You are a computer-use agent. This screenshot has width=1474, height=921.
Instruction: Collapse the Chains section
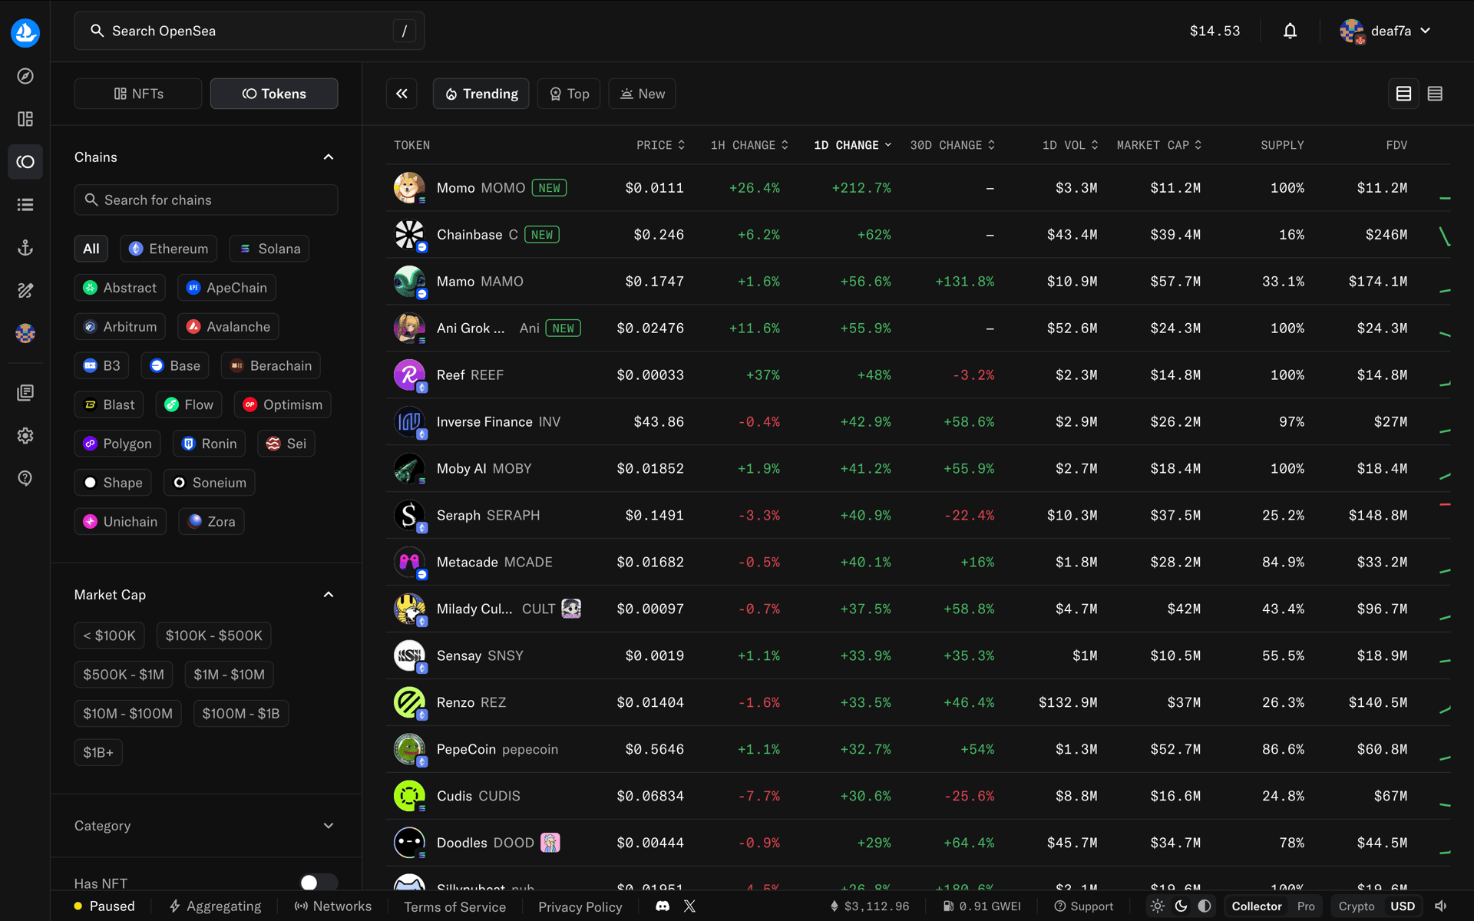tap(329, 157)
